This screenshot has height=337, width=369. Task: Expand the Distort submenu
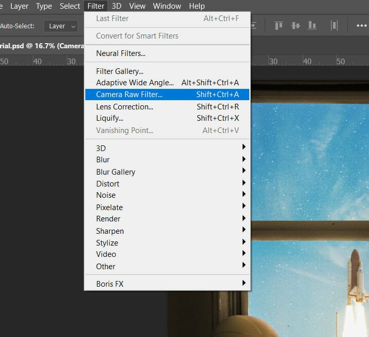click(x=167, y=184)
